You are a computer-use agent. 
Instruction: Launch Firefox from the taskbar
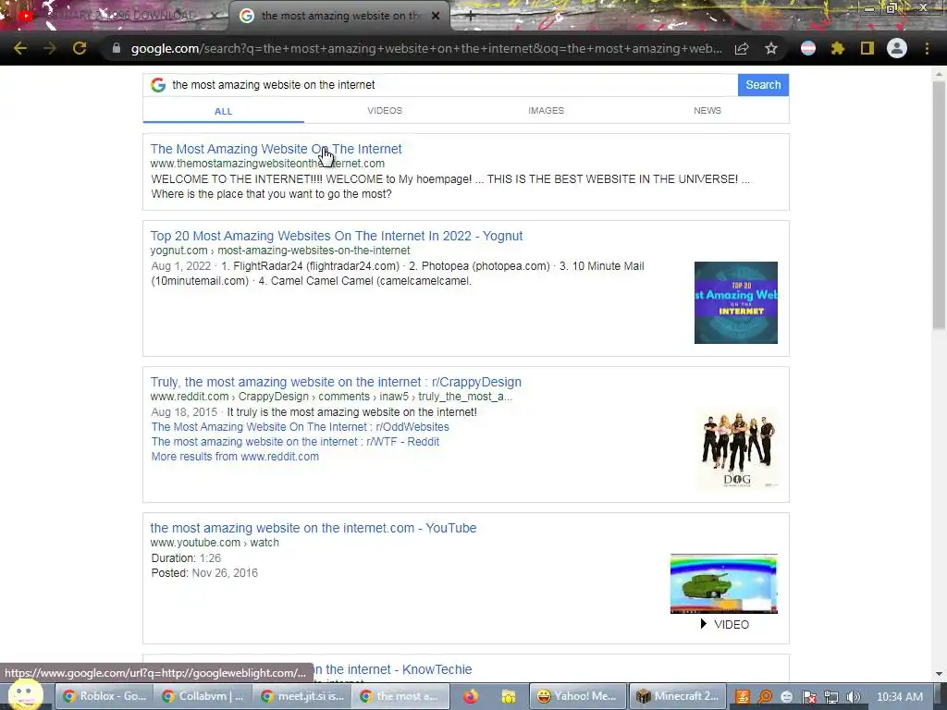pyautogui.click(x=471, y=696)
